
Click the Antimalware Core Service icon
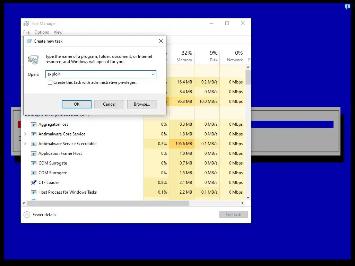(34, 134)
